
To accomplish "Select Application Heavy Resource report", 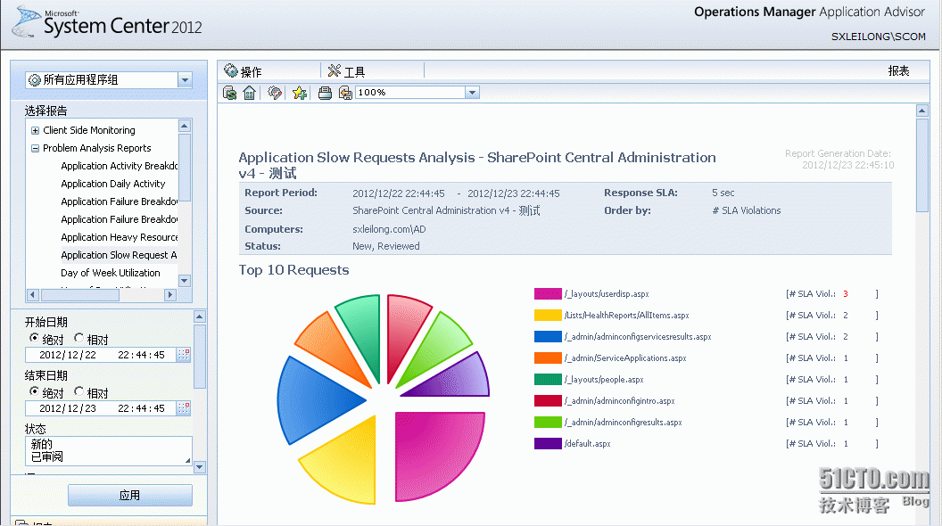I will coord(119,237).
